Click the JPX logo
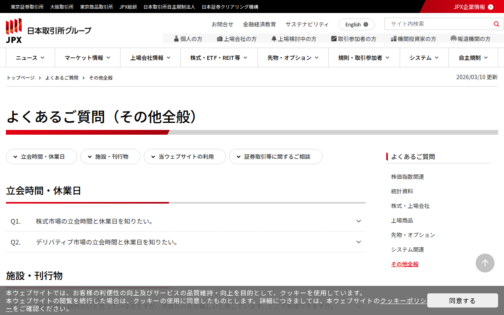The height and width of the screenshot is (315, 504). coord(14,30)
